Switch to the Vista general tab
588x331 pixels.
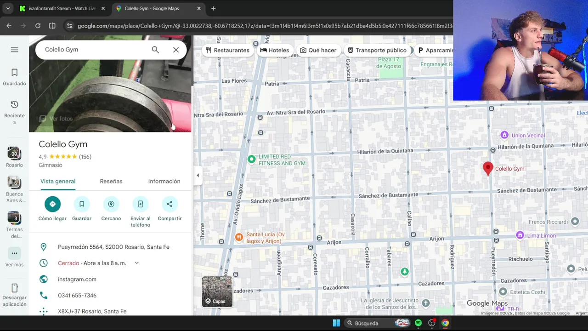pyautogui.click(x=58, y=181)
